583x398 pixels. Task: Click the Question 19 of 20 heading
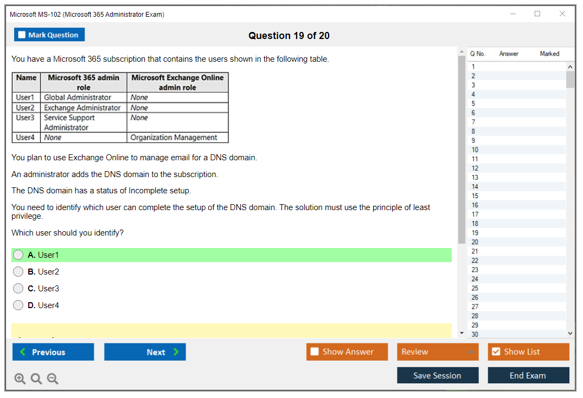(289, 36)
